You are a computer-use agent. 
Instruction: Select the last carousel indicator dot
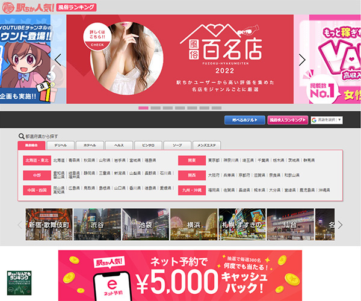(217, 108)
